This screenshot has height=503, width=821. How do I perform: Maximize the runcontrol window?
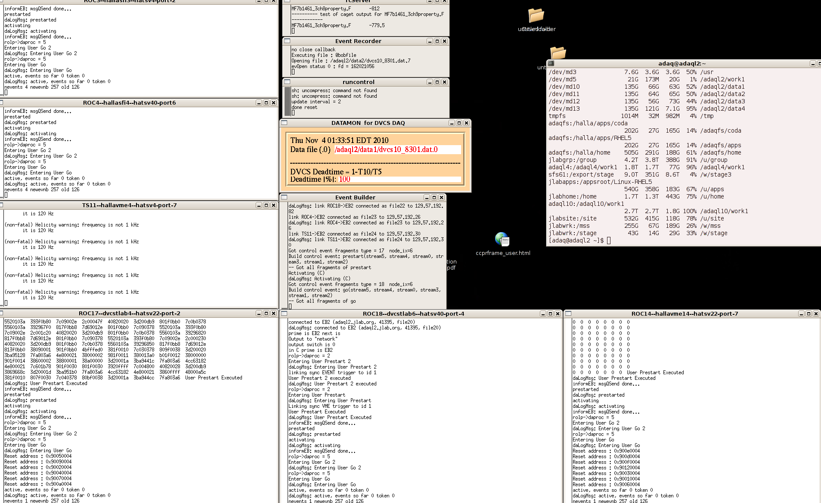(437, 82)
